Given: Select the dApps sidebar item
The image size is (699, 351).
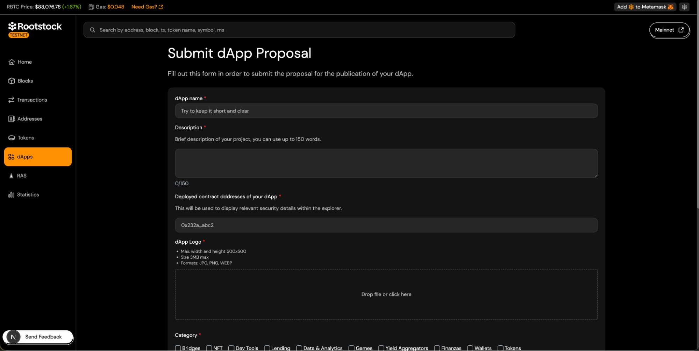Looking at the screenshot, I should (x=25, y=156).
